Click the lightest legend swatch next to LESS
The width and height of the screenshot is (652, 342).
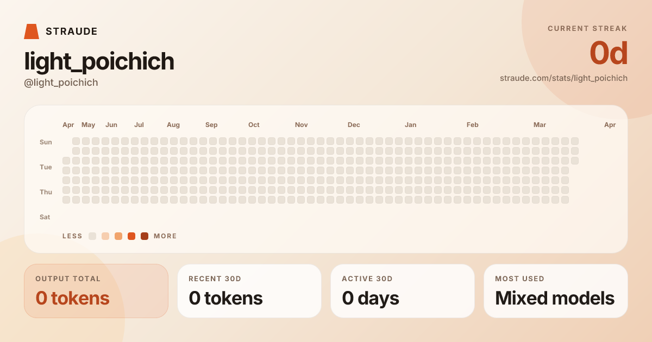(92, 236)
